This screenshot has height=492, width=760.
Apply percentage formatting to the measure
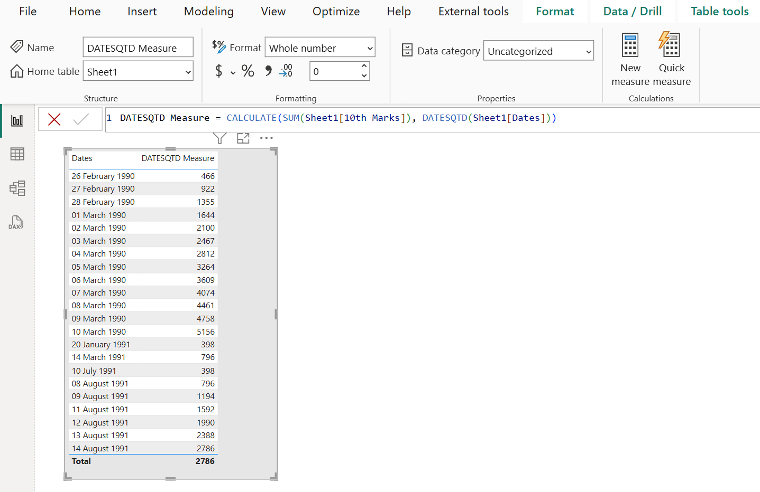(248, 71)
